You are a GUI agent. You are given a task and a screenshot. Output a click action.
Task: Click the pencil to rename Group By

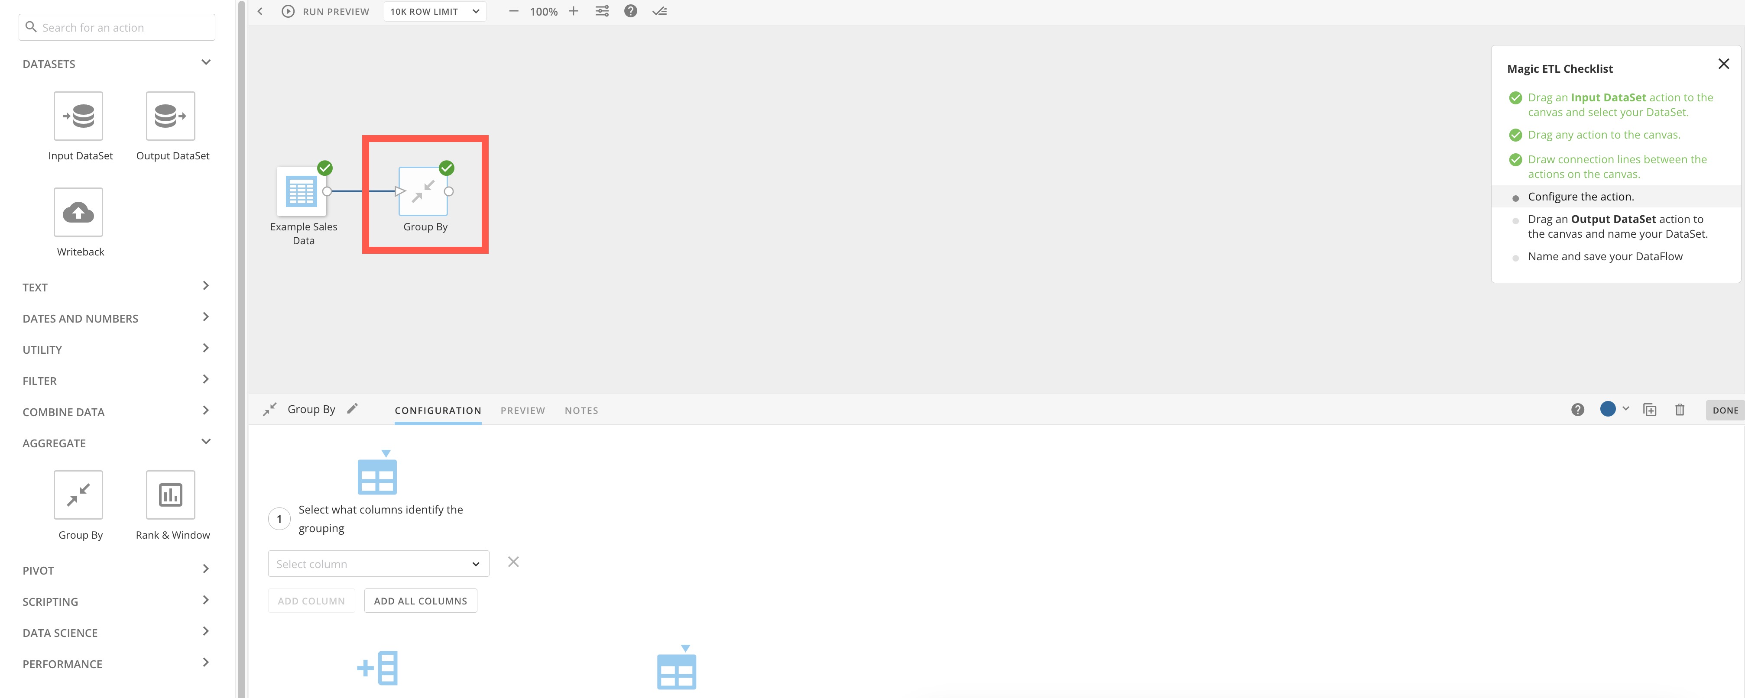pyautogui.click(x=352, y=409)
